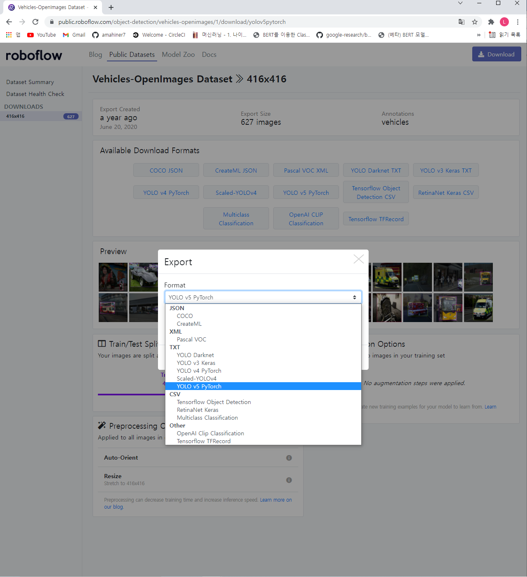Select YOLO v4 PyTorch option

[x=263, y=371]
